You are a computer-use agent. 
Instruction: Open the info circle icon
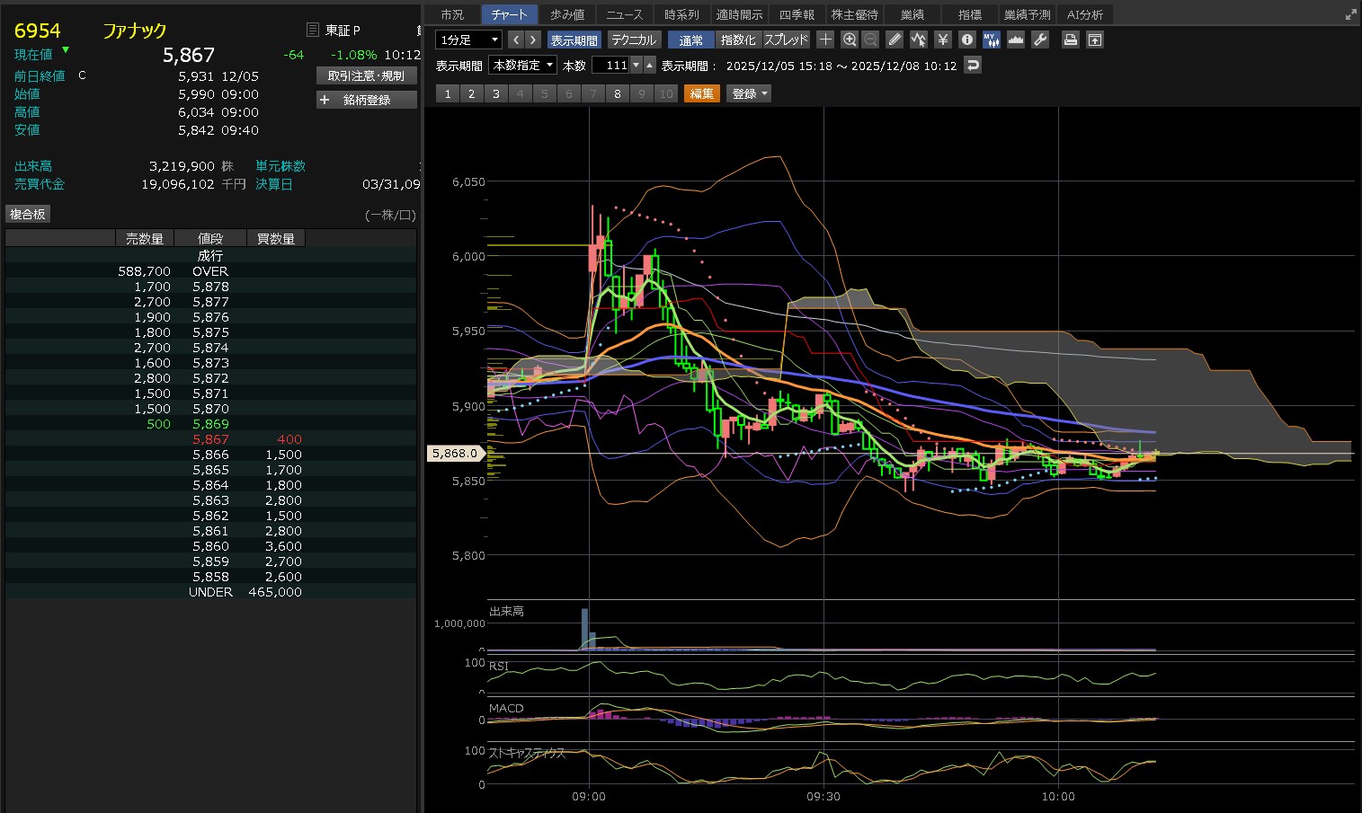[x=966, y=40]
